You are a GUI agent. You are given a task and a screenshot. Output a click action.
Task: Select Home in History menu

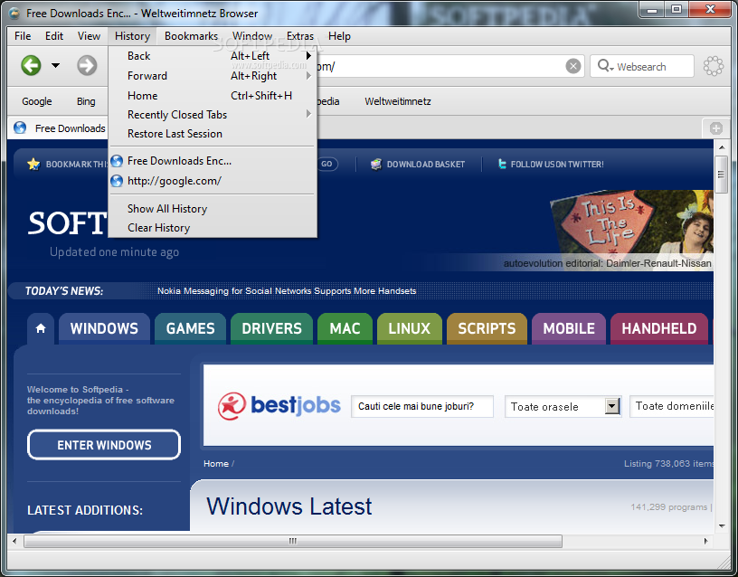[x=213, y=96]
